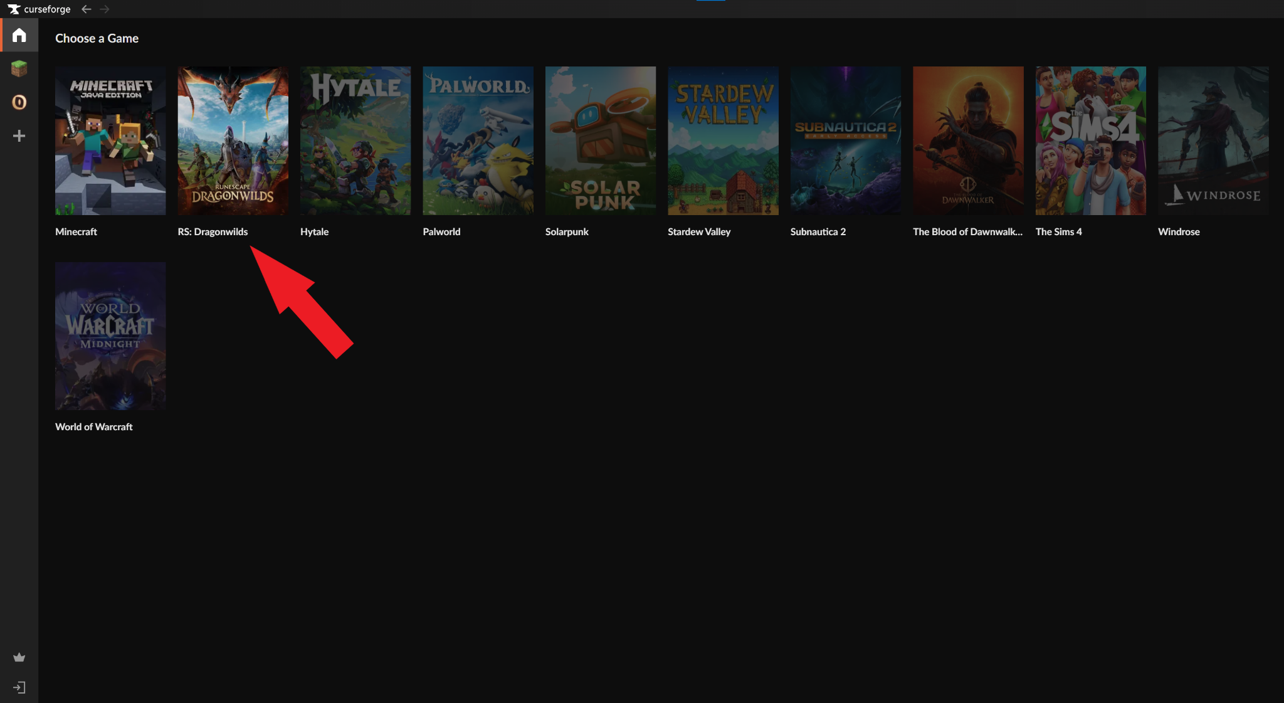Image resolution: width=1284 pixels, height=703 pixels.
Task: Click The Sims 4 title label
Action: (x=1059, y=231)
